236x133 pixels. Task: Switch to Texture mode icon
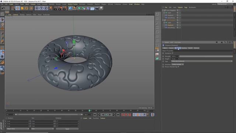[2, 24]
